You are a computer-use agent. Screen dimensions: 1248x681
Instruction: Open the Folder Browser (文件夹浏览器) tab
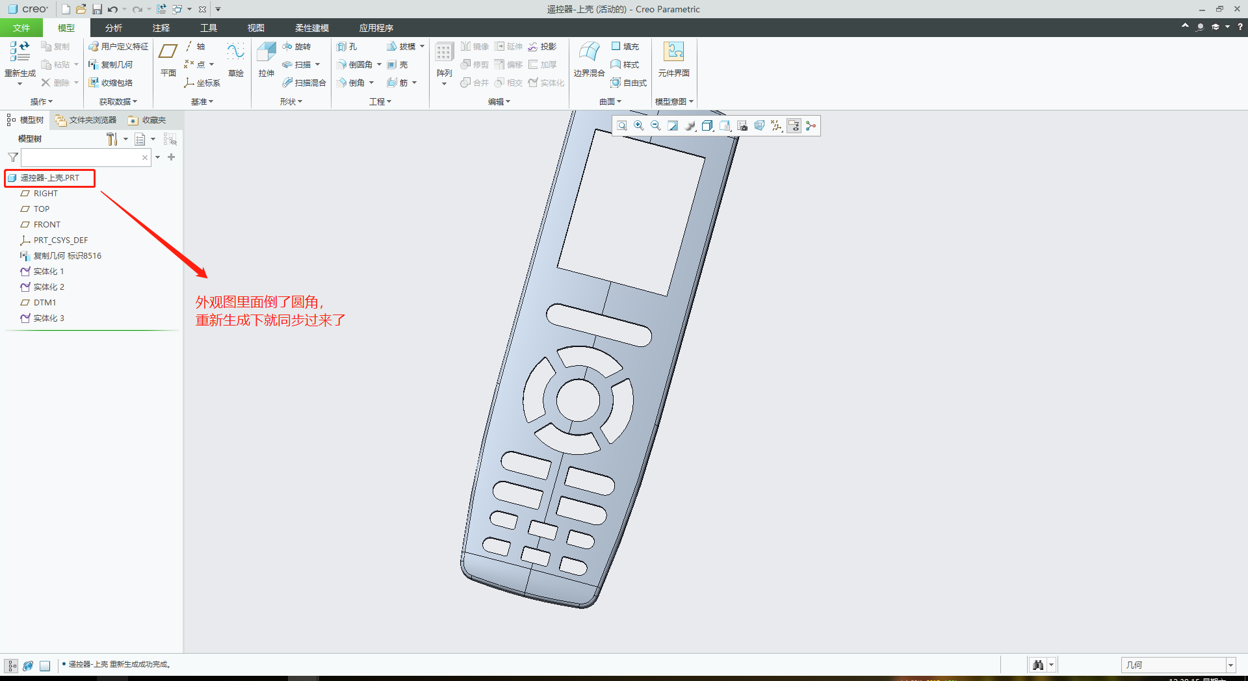pyautogui.click(x=86, y=120)
